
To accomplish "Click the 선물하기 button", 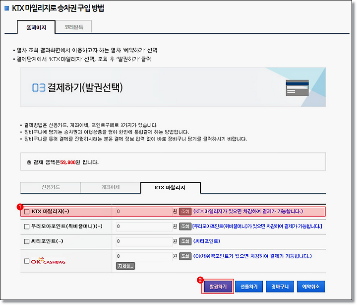I will 249,287.
